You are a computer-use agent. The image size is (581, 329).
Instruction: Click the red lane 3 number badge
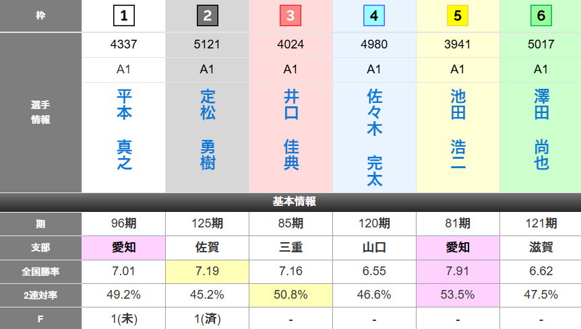[x=290, y=15]
